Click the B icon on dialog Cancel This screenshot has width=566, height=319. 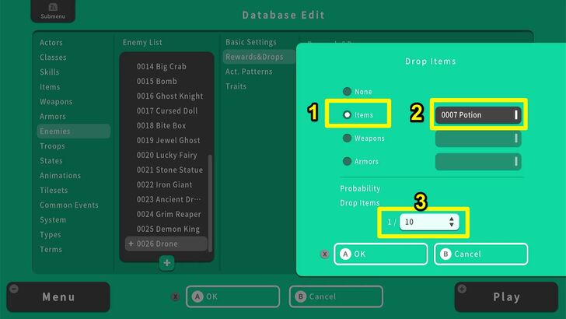(x=445, y=254)
